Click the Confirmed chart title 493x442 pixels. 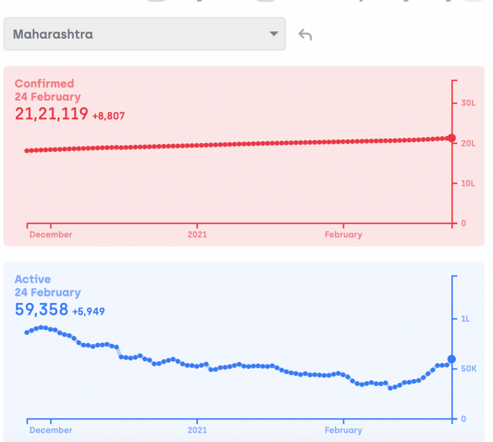pos(44,83)
